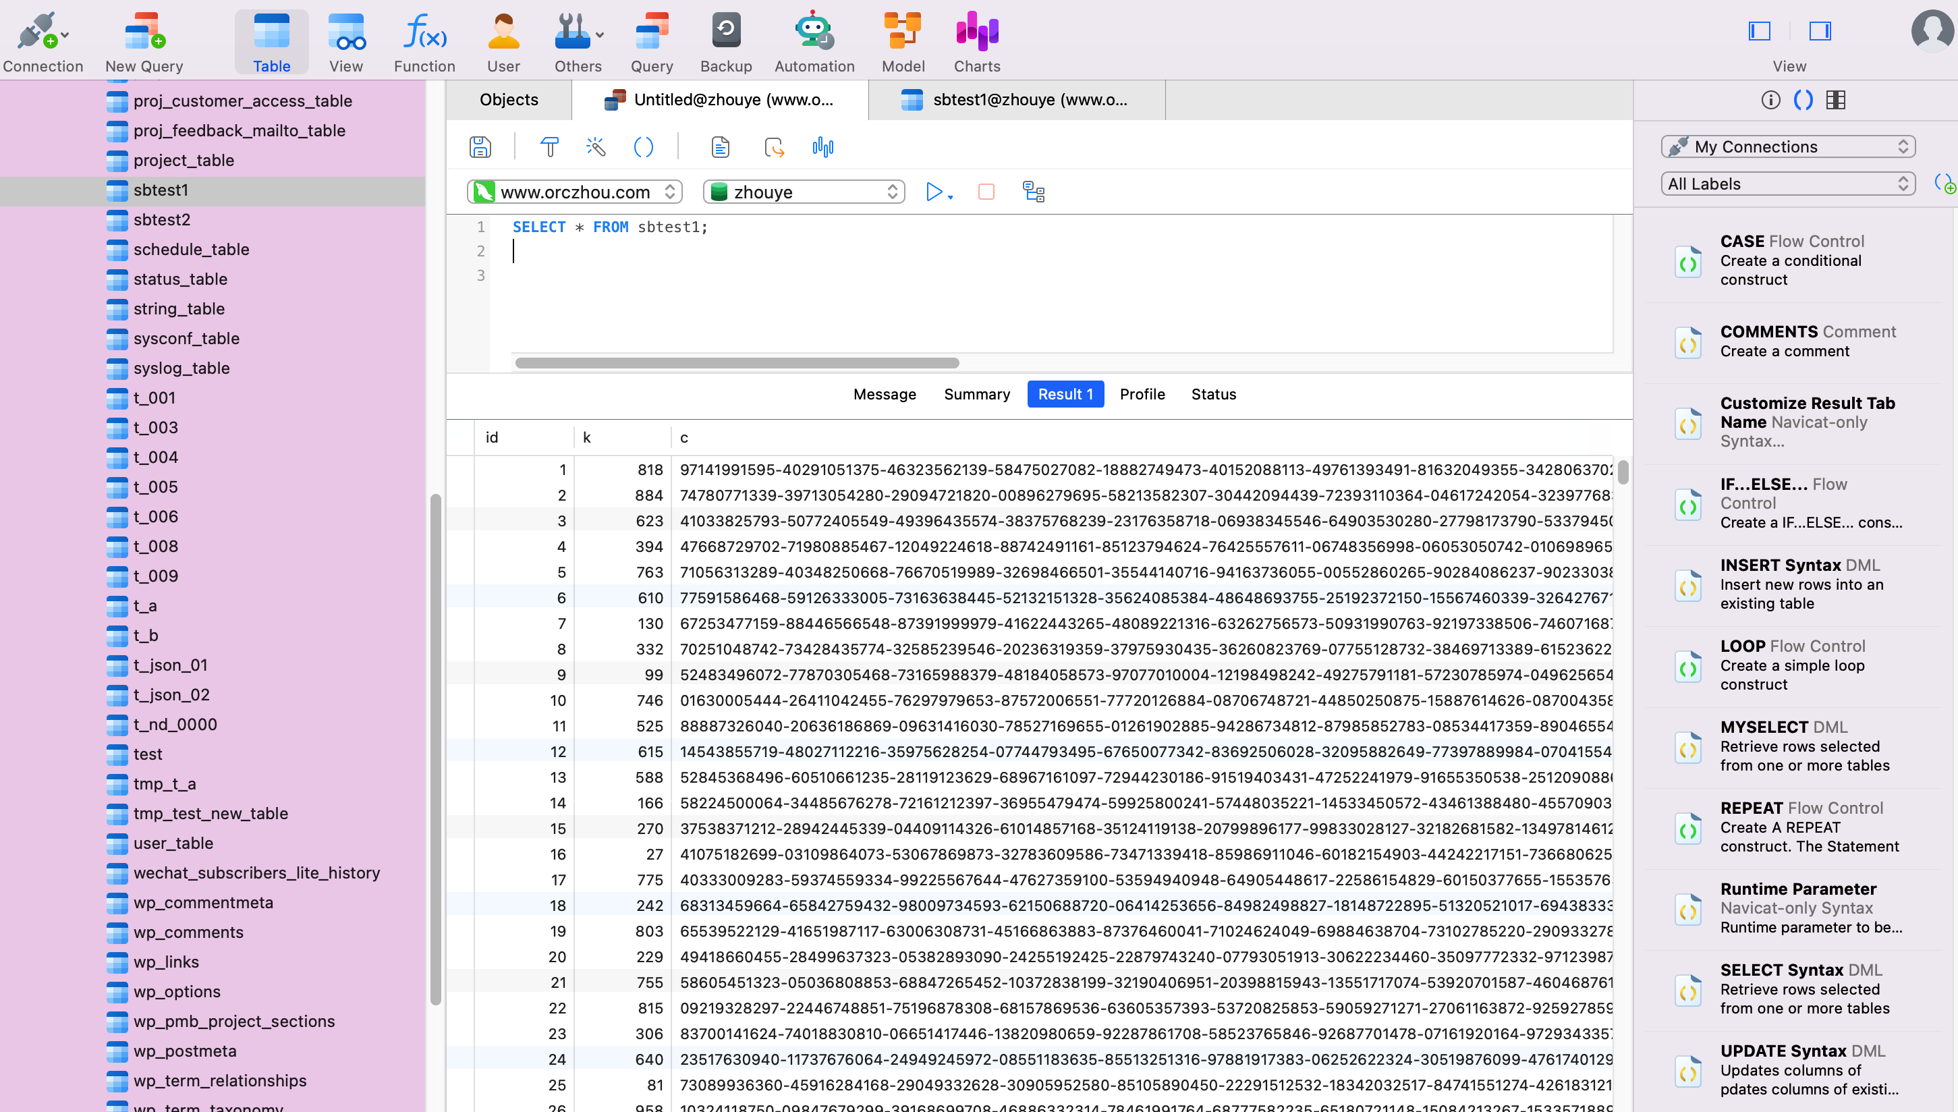Open the Charts toolbar icon

[977, 42]
